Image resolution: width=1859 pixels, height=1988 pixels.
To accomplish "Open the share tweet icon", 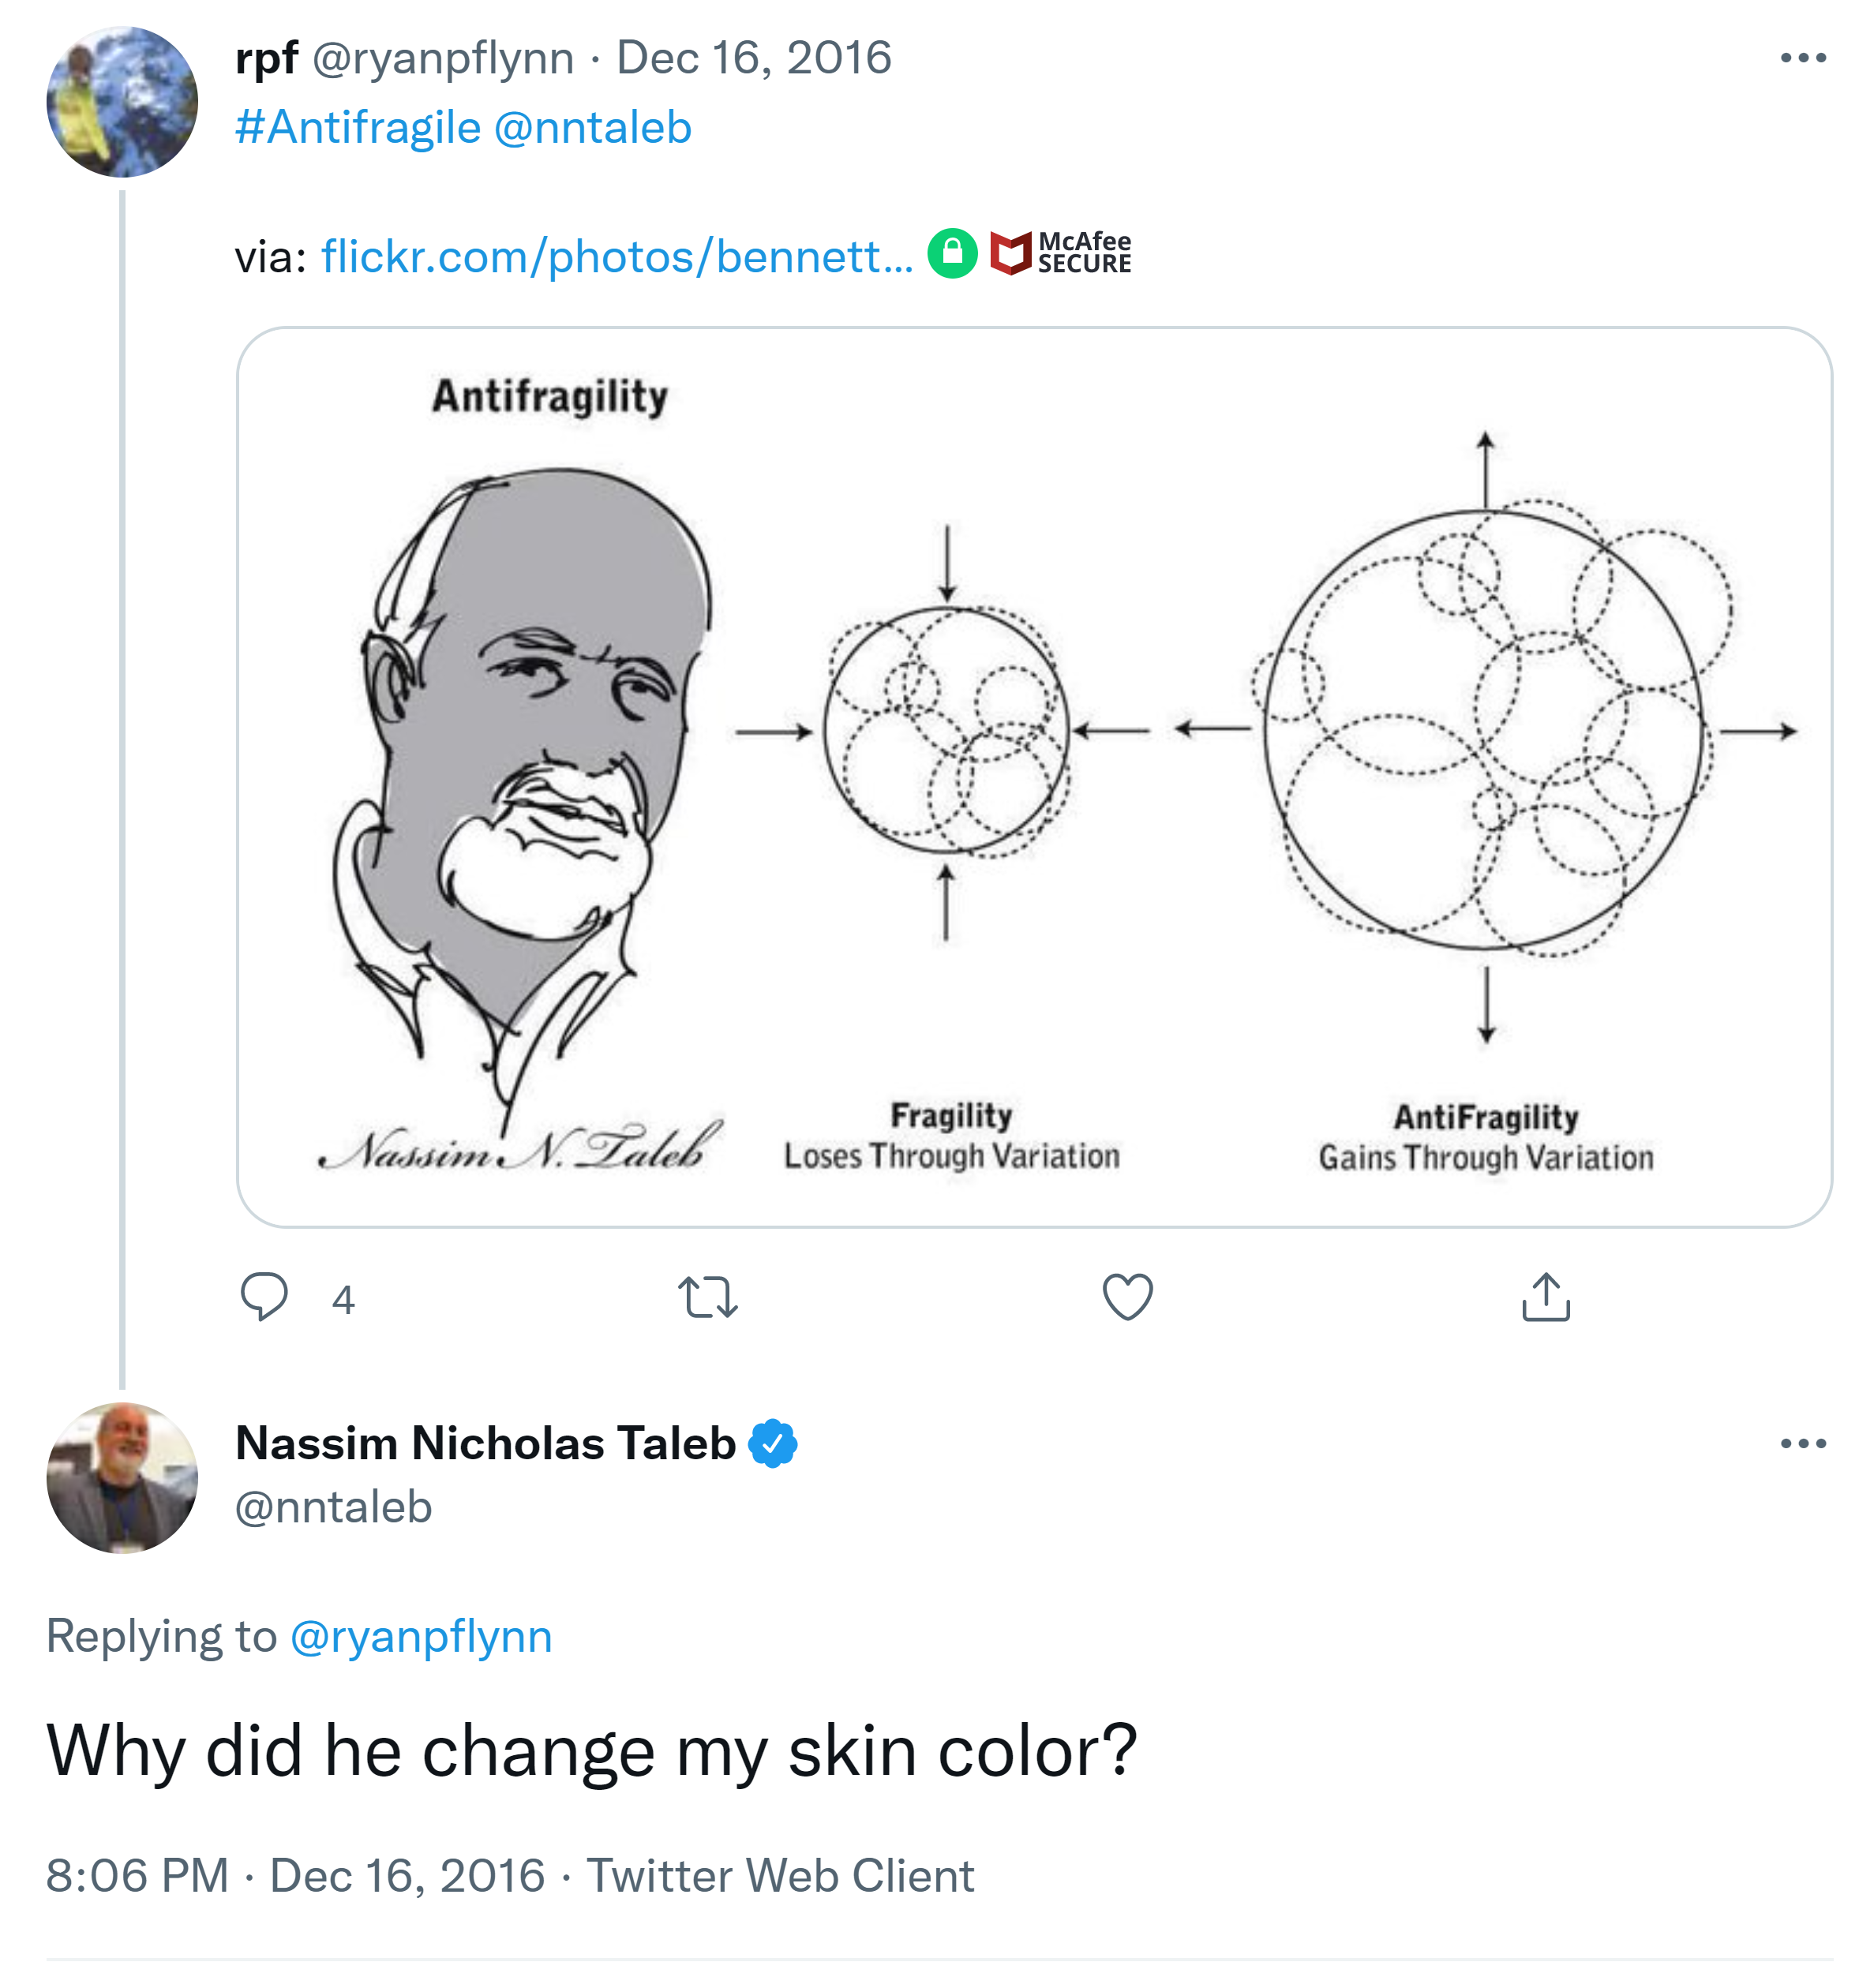I will pos(1545,1297).
